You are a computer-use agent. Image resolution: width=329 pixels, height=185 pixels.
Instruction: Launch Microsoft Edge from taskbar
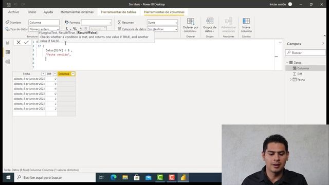pyautogui.click(x=114, y=177)
